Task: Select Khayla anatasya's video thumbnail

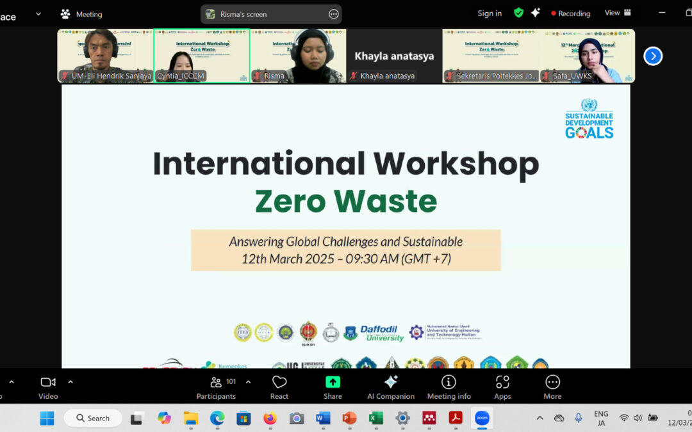Action: click(x=393, y=56)
